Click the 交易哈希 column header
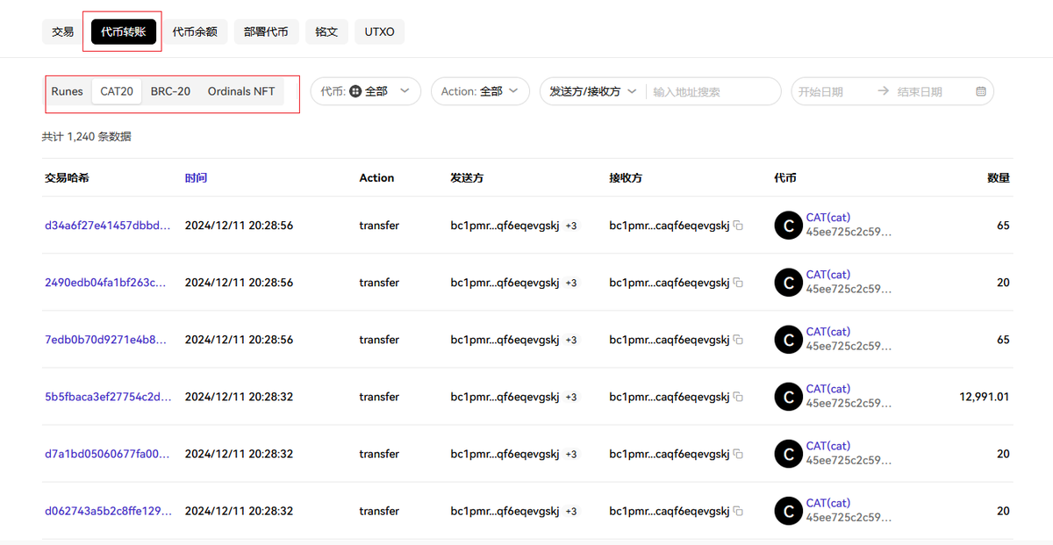This screenshot has height=545, width=1053. coord(67,177)
